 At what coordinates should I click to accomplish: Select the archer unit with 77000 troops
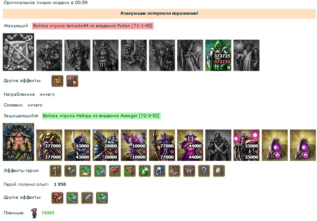point(162,145)
